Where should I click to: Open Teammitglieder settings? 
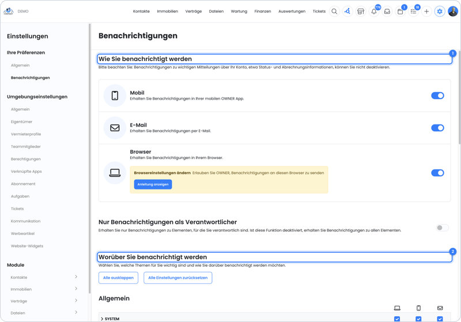(x=26, y=147)
